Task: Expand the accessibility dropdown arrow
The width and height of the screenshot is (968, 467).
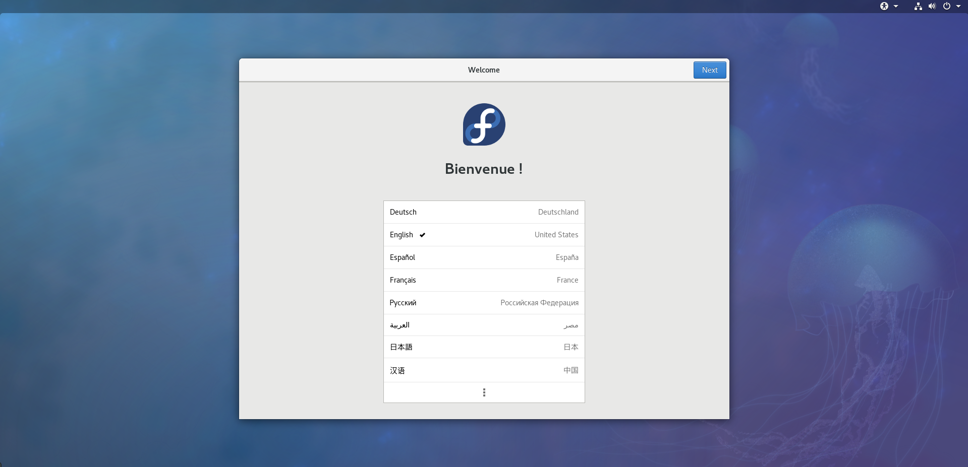Action: 896,7
